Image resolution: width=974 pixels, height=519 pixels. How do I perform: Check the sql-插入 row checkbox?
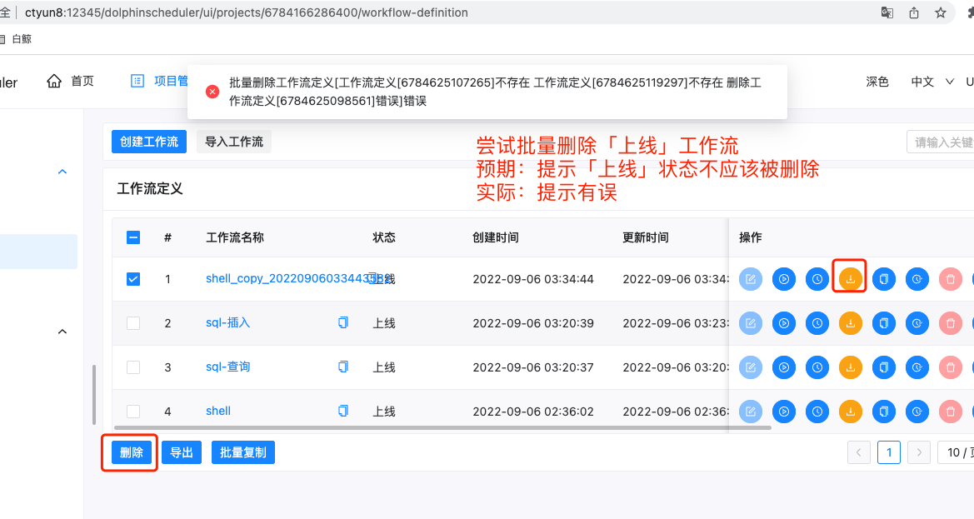point(133,323)
